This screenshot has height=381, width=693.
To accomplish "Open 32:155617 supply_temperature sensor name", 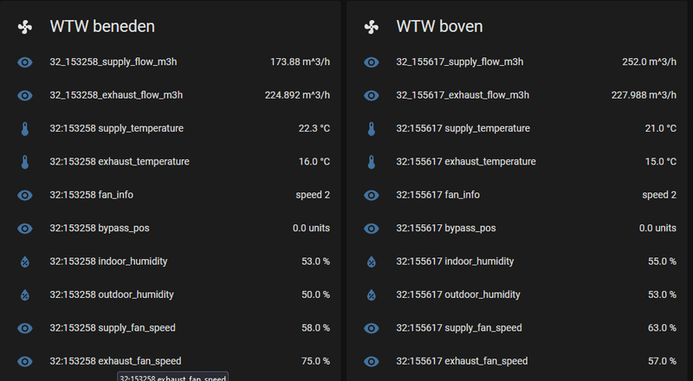I will [x=463, y=129].
